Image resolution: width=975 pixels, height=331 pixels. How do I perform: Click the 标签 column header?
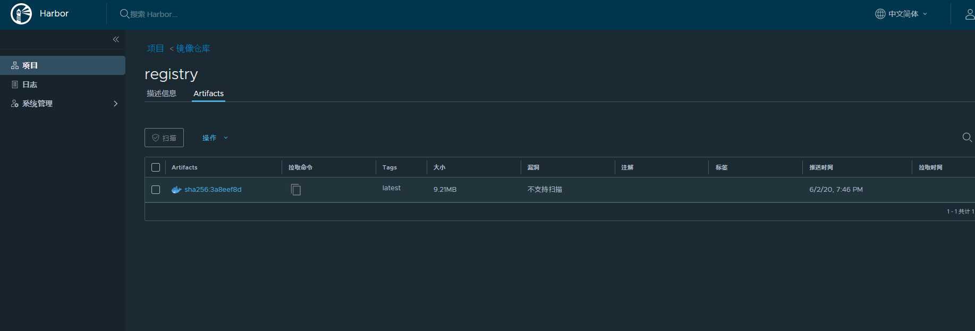(721, 167)
